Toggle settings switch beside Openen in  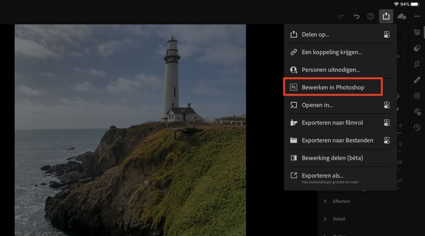tap(387, 105)
